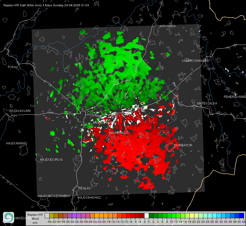This screenshot has height=226, width=246.
Task: Select the FEHÉRGYARMAT label at right edge
Action: (x=235, y=97)
